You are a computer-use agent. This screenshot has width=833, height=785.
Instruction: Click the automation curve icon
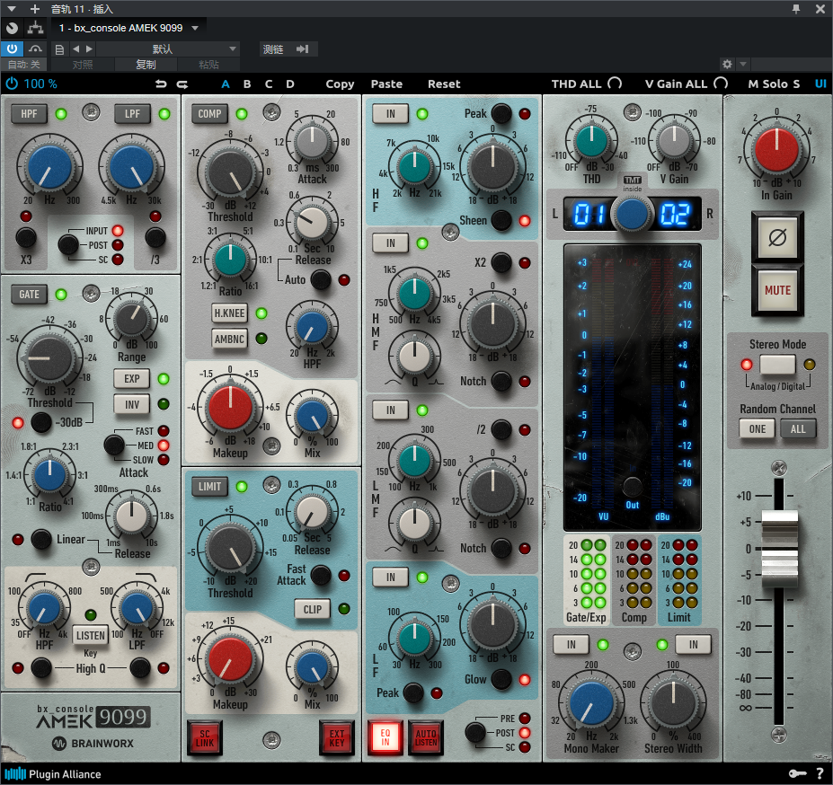click(x=36, y=49)
